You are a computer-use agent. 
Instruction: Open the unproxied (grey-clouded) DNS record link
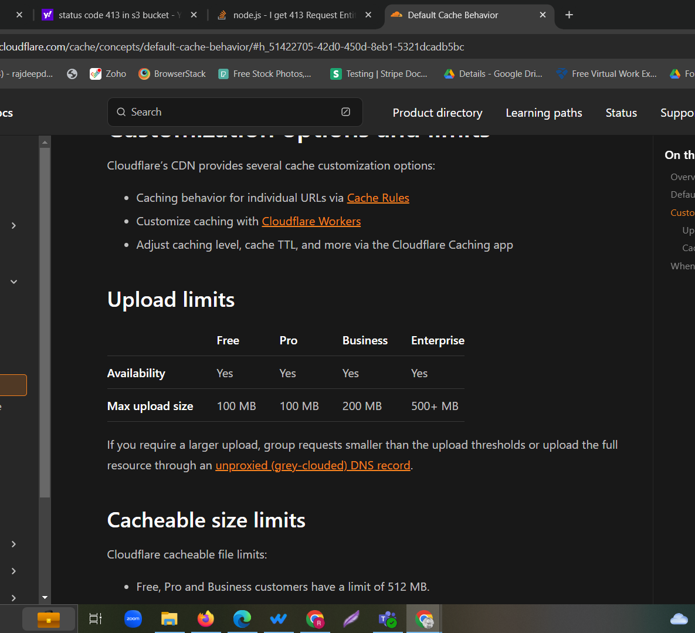point(313,466)
